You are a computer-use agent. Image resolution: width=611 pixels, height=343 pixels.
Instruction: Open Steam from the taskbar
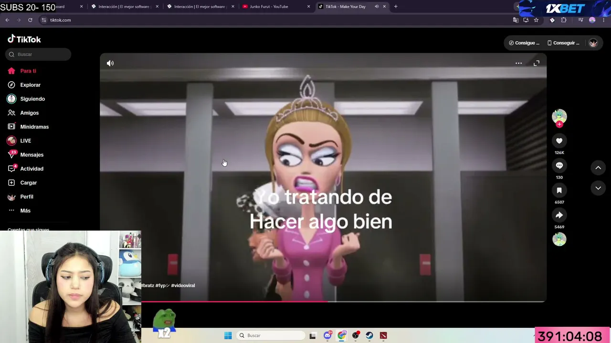(369, 335)
